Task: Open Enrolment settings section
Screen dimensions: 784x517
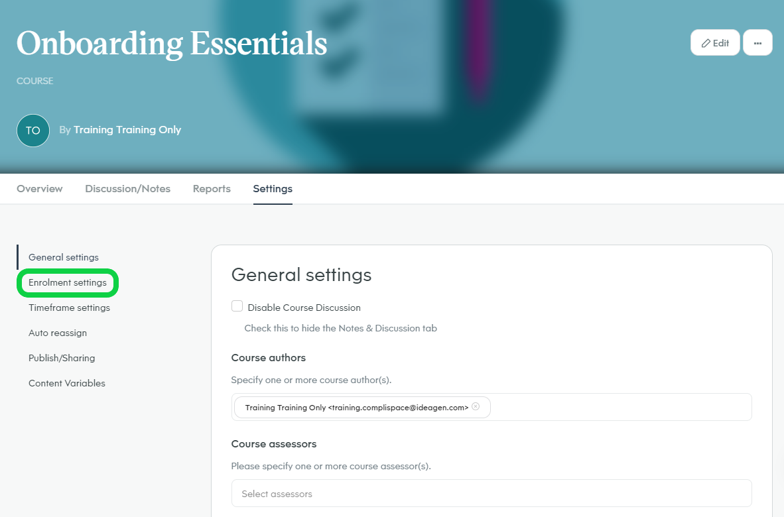Action: [68, 283]
